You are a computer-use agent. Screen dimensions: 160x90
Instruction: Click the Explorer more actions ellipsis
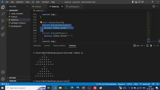coord(27,6)
